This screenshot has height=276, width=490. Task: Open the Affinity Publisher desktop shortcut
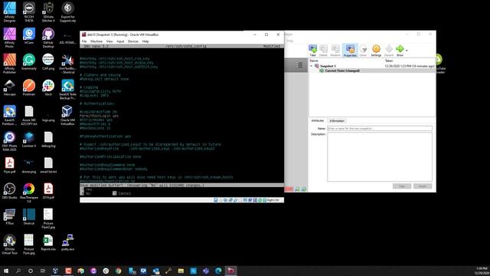[x=9, y=64]
